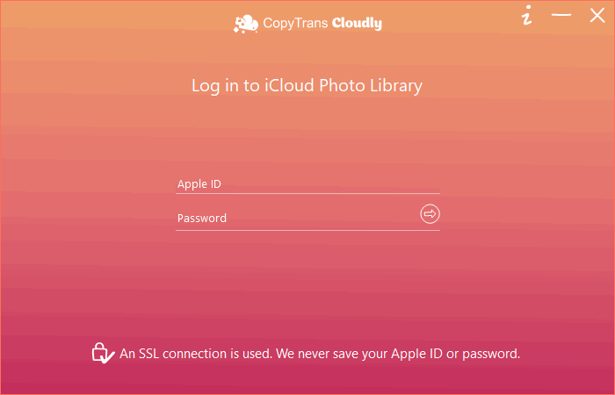Image resolution: width=615 pixels, height=395 pixels.
Task: Click the CopyTrans cloud logo icon
Action: [246, 24]
